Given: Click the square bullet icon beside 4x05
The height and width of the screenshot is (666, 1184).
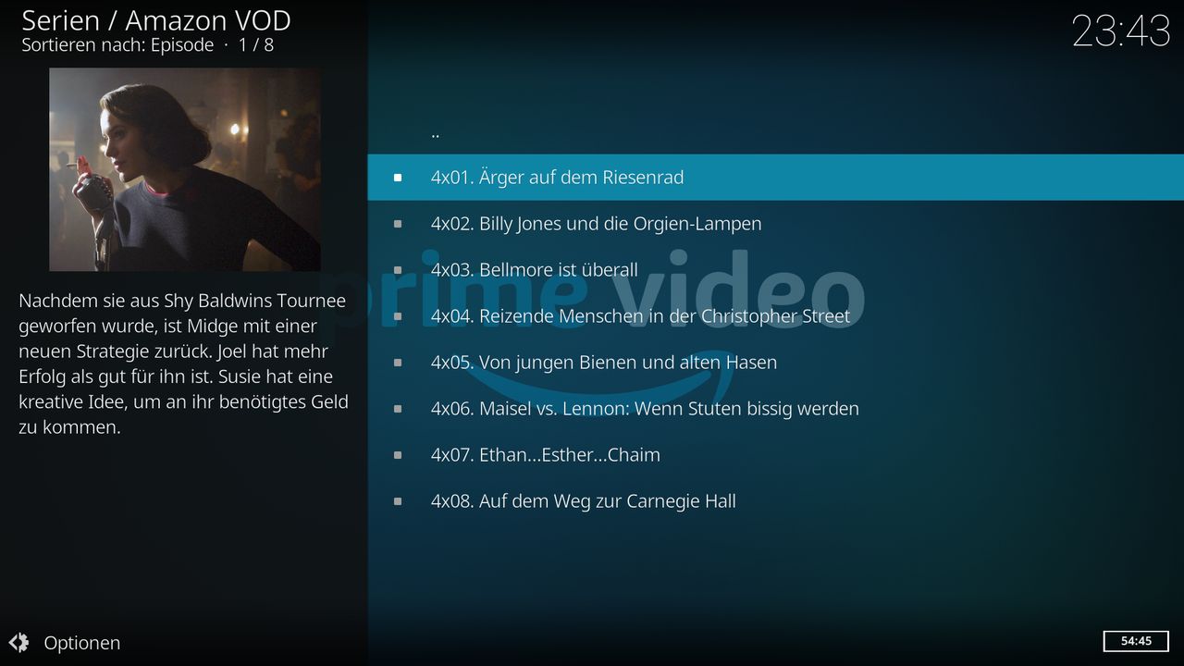Looking at the screenshot, I should [398, 363].
